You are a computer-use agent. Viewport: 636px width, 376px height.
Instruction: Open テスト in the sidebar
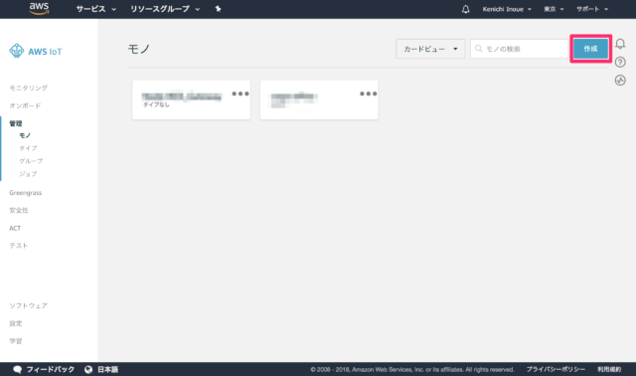click(x=19, y=246)
